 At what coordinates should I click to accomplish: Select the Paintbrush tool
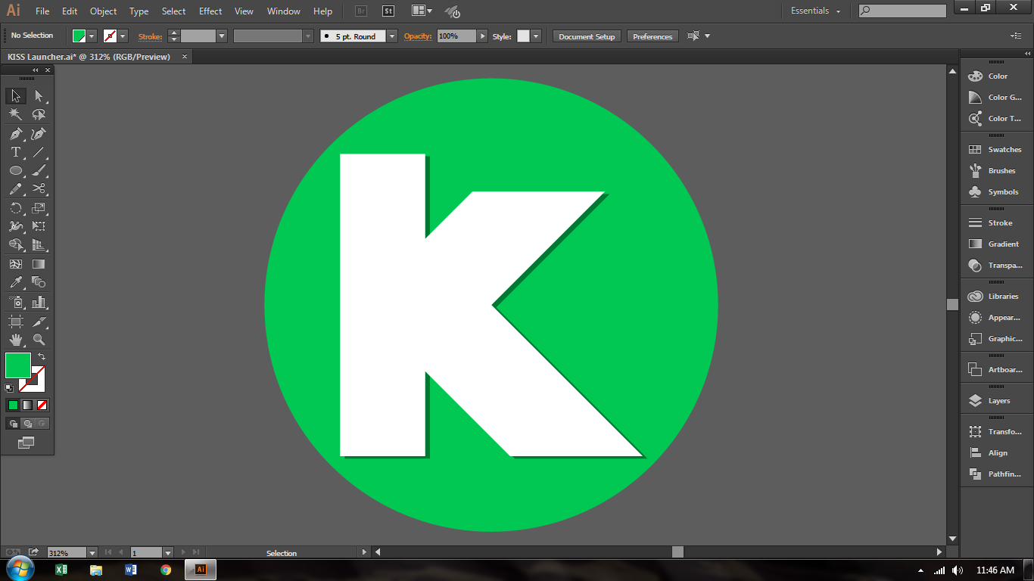click(39, 170)
